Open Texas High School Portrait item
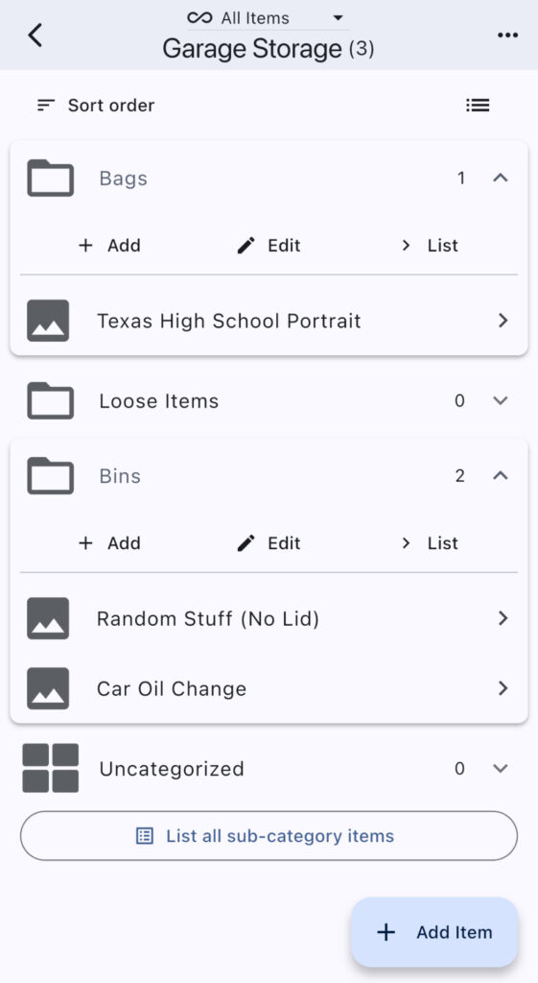 pyautogui.click(x=269, y=321)
